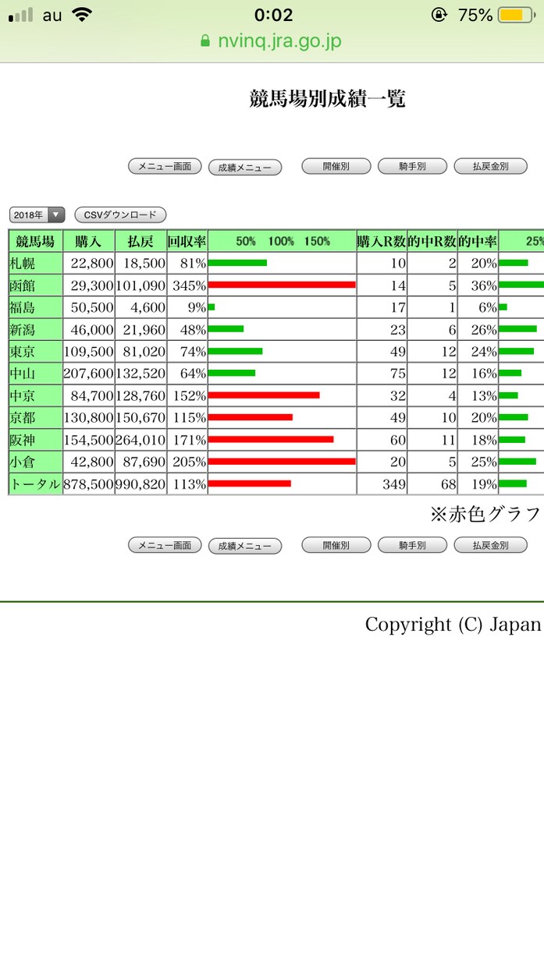The width and height of the screenshot is (544, 967).
Task: Open top 騎手別 view
Action: [x=412, y=166]
